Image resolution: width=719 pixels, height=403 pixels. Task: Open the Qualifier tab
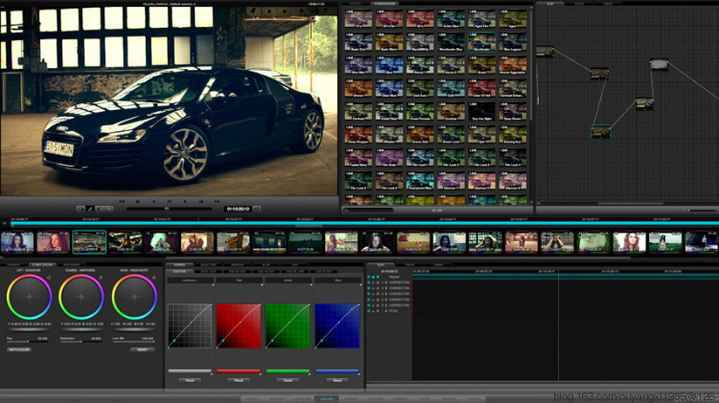coord(208,265)
